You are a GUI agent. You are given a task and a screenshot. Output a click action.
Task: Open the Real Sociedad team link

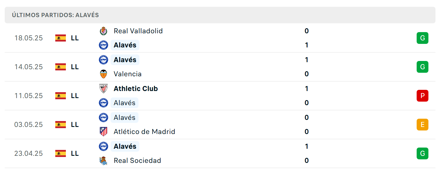137,161
